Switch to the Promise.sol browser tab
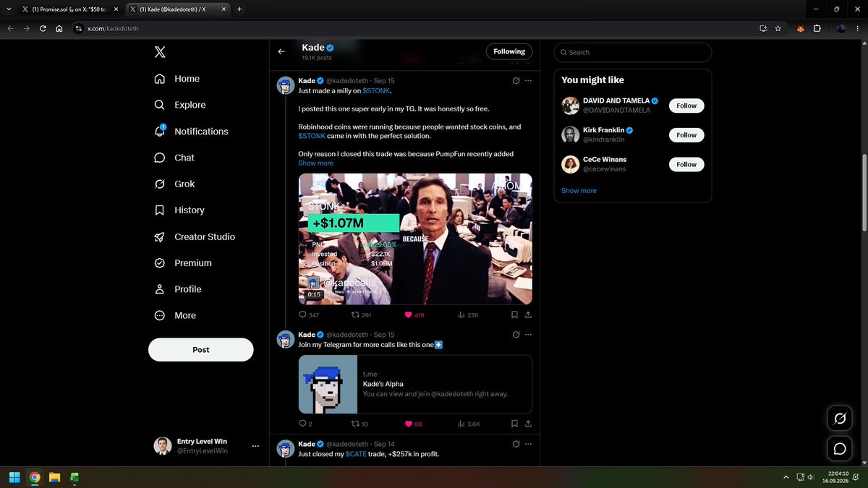Viewport: 868px width, 488px height. (x=69, y=9)
